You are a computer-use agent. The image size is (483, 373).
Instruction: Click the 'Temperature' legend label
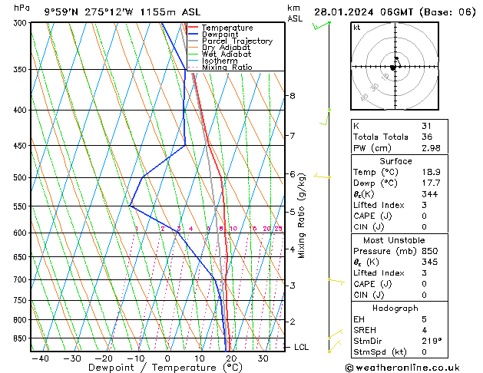[x=227, y=28]
